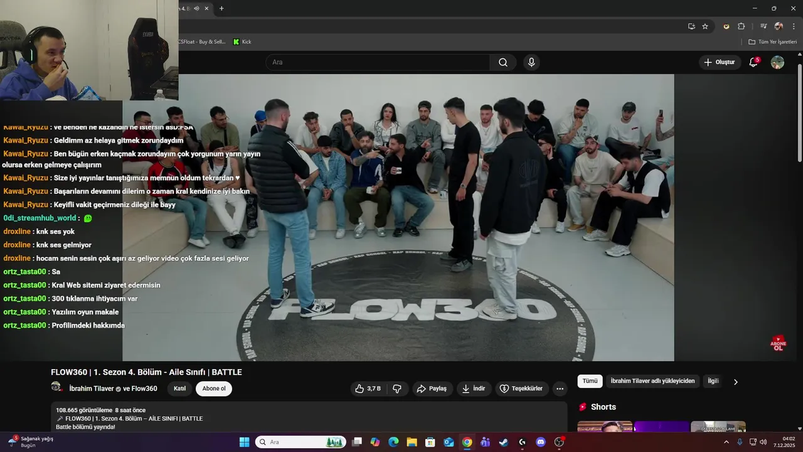
Task: Open Outlook from taskbar
Action: tap(449, 442)
